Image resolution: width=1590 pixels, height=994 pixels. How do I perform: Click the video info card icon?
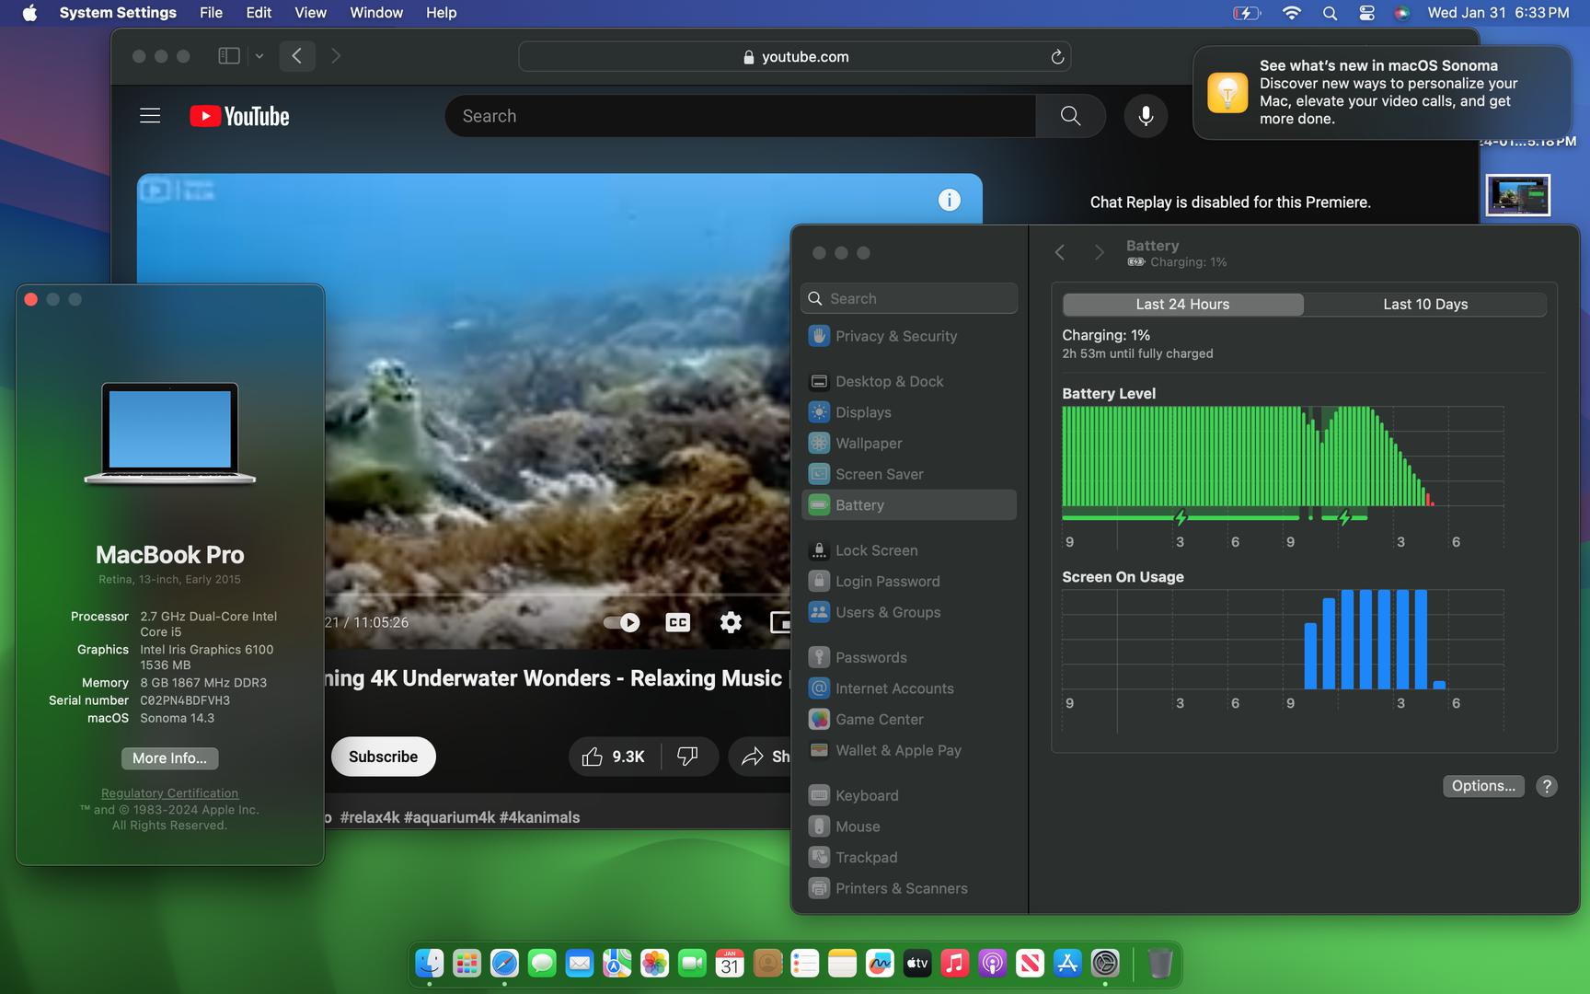tap(950, 200)
